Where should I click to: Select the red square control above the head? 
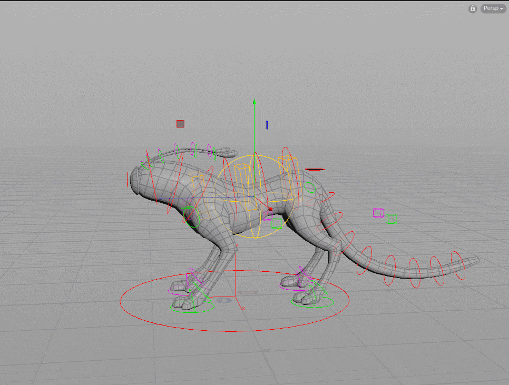click(181, 124)
